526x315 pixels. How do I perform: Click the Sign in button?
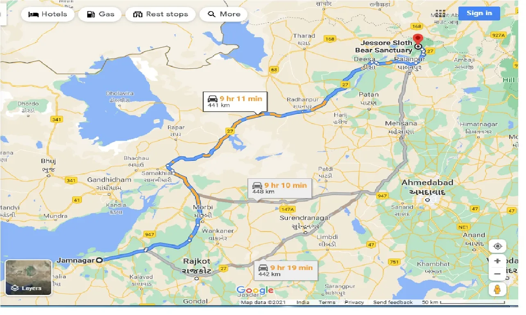(x=479, y=13)
